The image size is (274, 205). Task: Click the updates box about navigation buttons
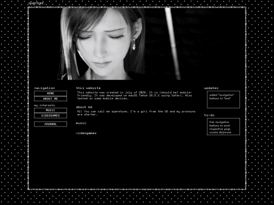click(x=223, y=99)
